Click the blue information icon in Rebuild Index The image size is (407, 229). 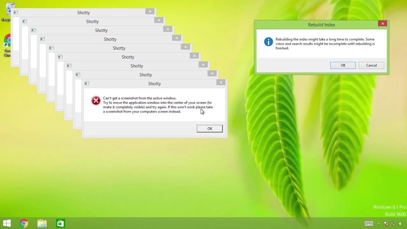268,42
